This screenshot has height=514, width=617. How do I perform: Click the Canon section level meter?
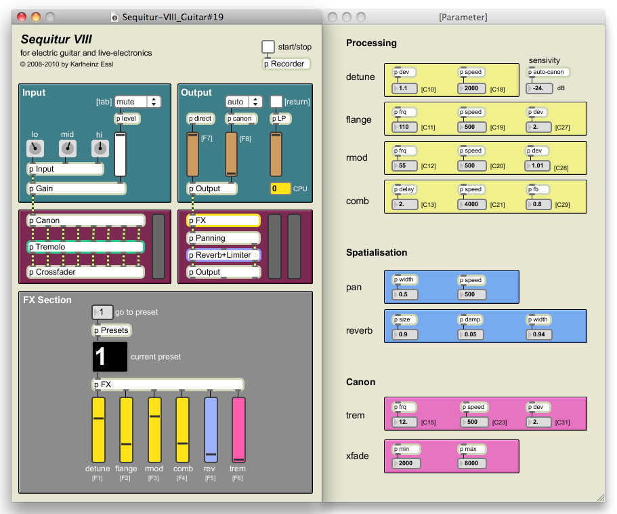pos(158,246)
